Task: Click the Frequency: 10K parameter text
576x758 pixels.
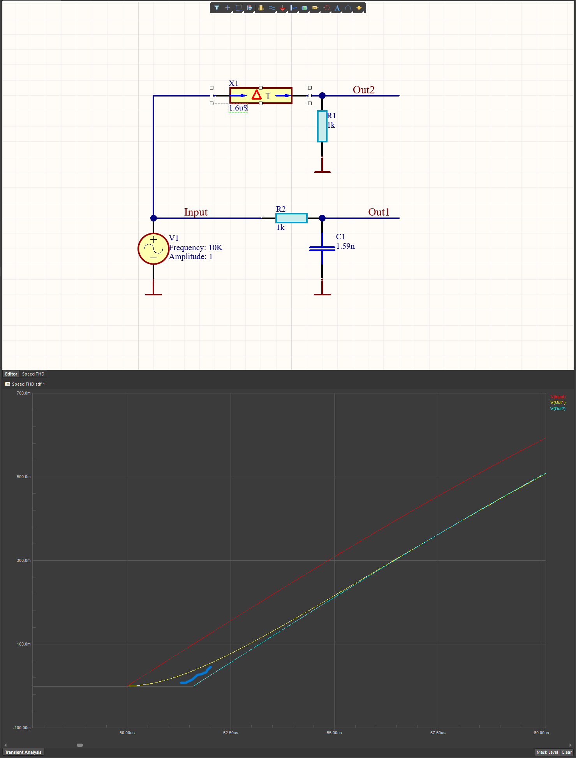Action: [x=196, y=247]
